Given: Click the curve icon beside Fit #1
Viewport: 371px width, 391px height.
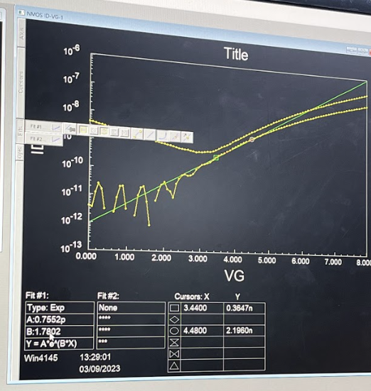Looking at the screenshot, I should [x=56, y=128].
